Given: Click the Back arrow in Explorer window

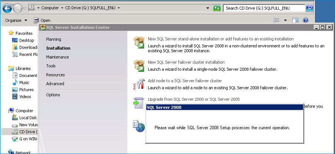Looking at the screenshot, I should click(7, 8).
